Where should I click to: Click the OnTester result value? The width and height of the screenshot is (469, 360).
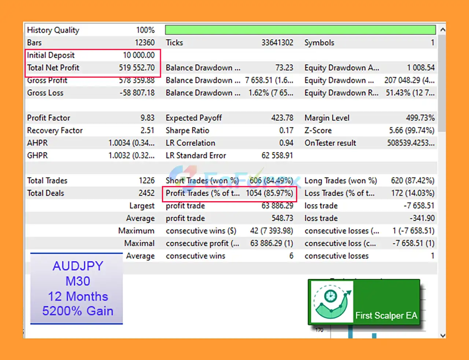(410, 143)
